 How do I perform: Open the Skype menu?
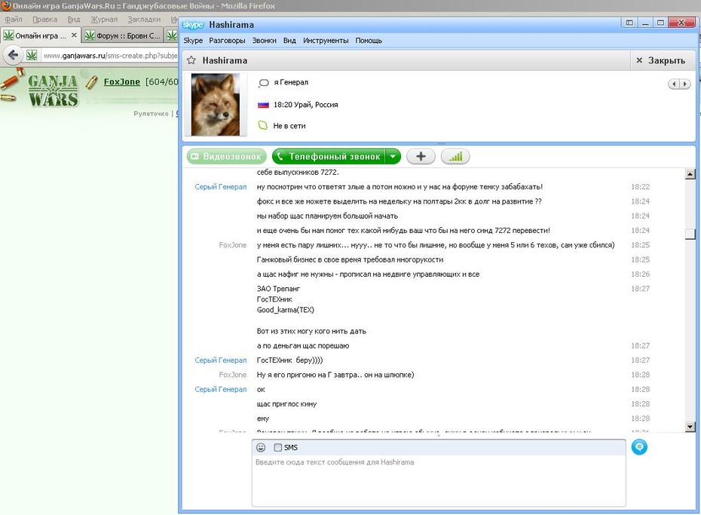[x=193, y=41]
